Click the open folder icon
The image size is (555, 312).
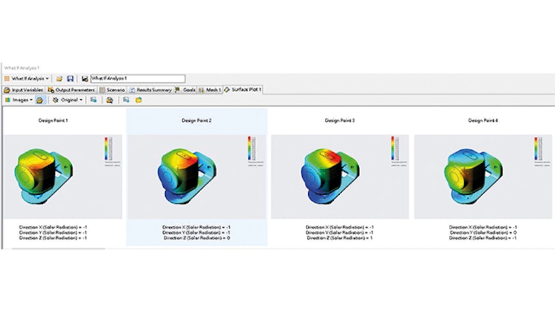(x=59, y=78)
